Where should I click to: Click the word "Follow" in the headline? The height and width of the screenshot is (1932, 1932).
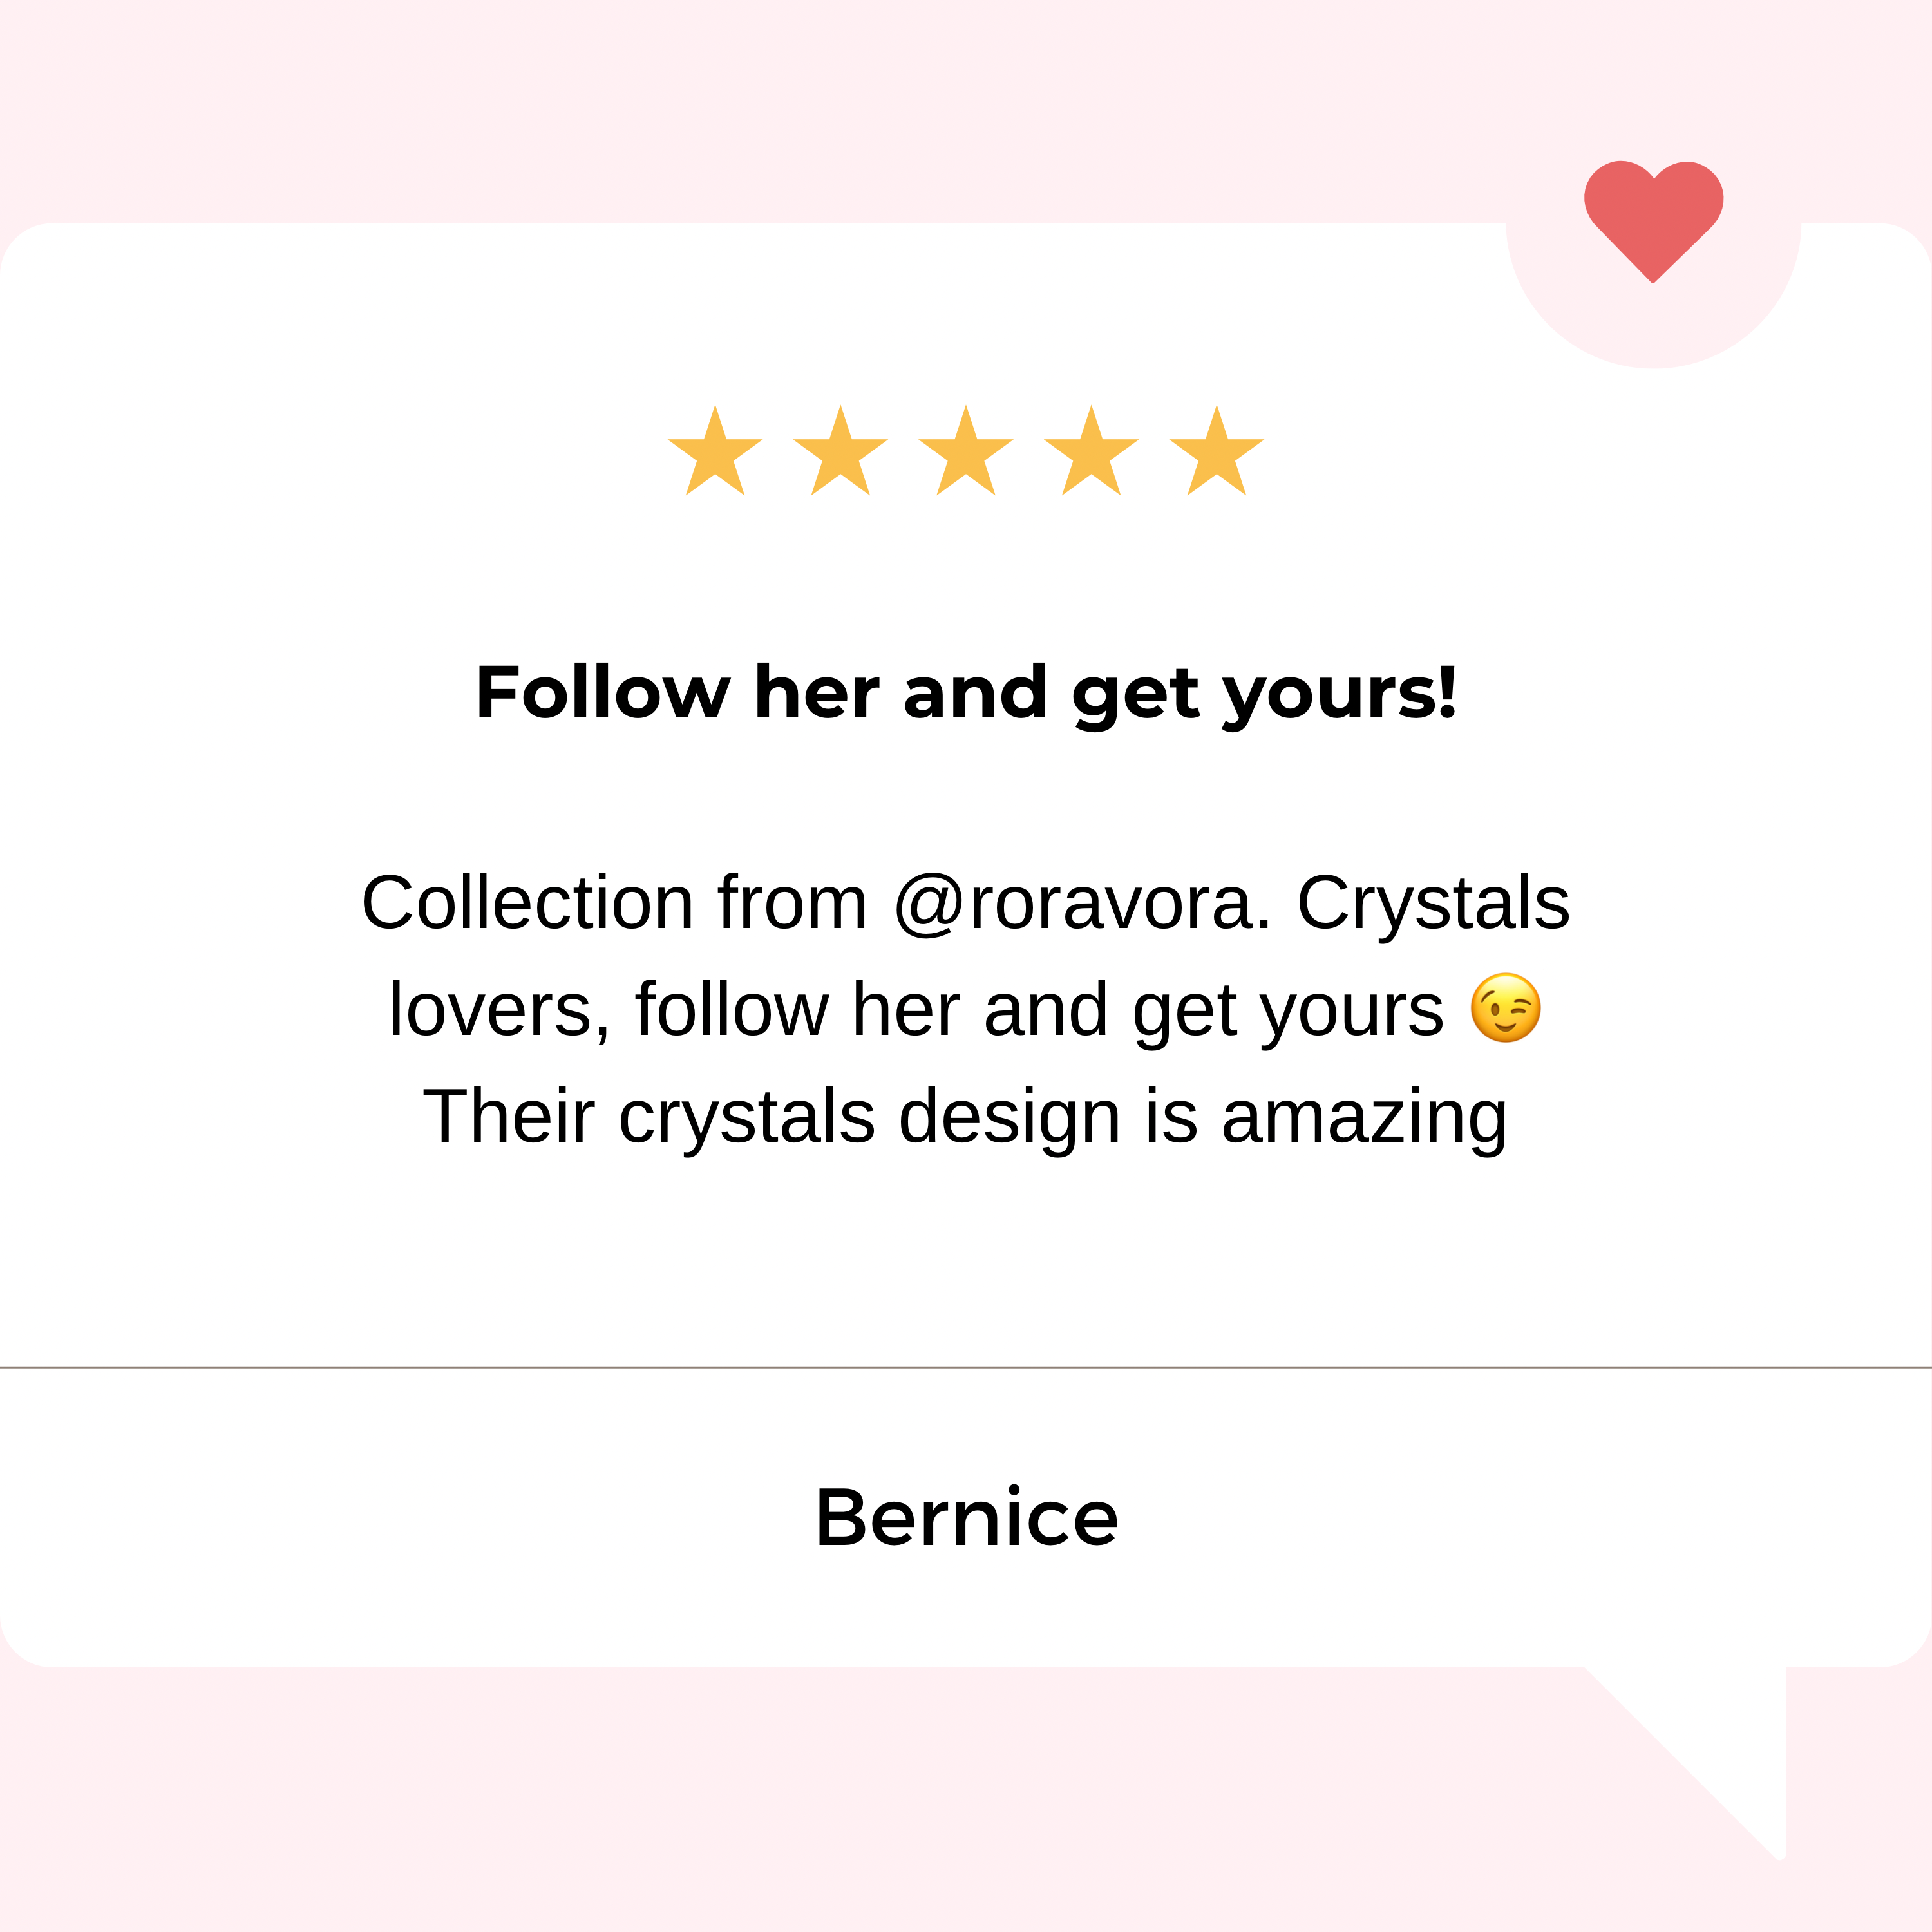[603, 692]
